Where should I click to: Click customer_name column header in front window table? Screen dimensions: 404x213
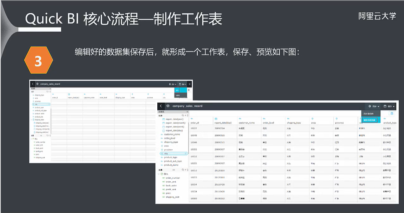tap(247, 123)
